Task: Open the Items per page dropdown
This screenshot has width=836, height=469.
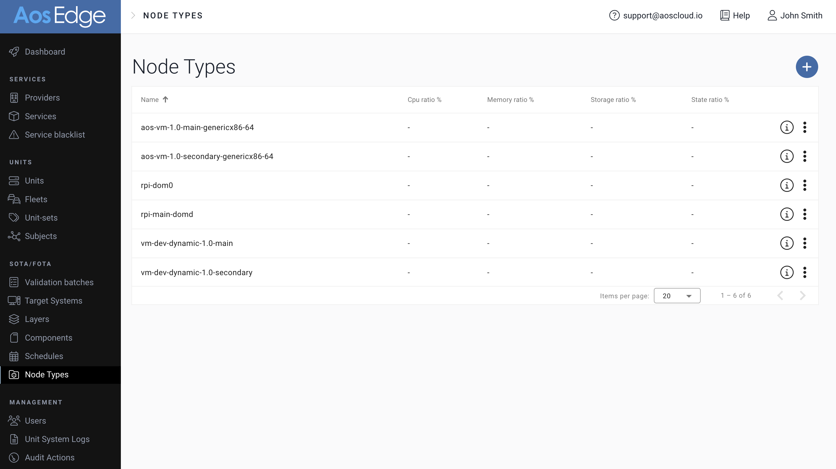Action: click(677, 296)
